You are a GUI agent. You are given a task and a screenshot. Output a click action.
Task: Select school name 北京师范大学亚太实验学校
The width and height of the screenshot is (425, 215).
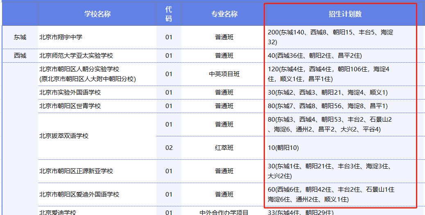coord(76,56)
